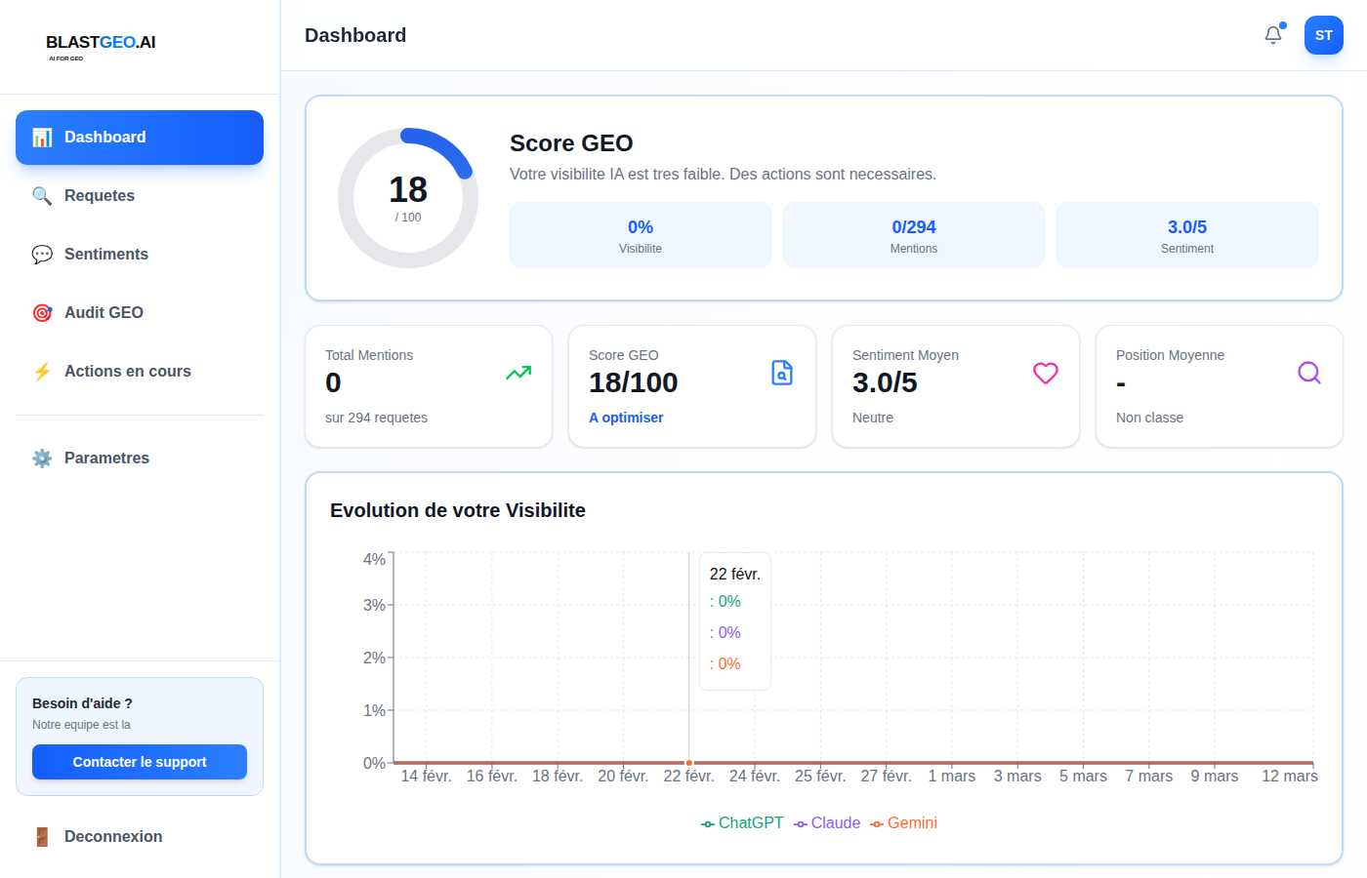Toggle the Gemini legend series
Viewport: 1367px width, 878px height.
904,823
